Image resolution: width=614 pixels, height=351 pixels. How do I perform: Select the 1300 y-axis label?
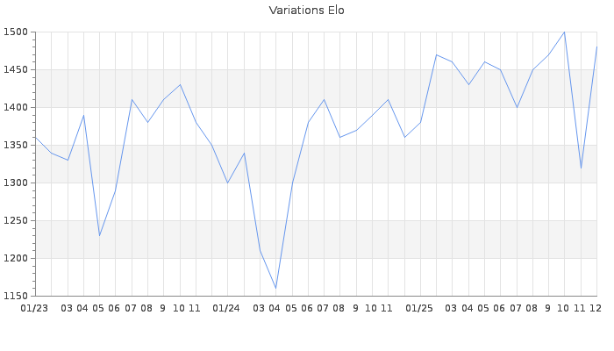(x=16, y=183)
